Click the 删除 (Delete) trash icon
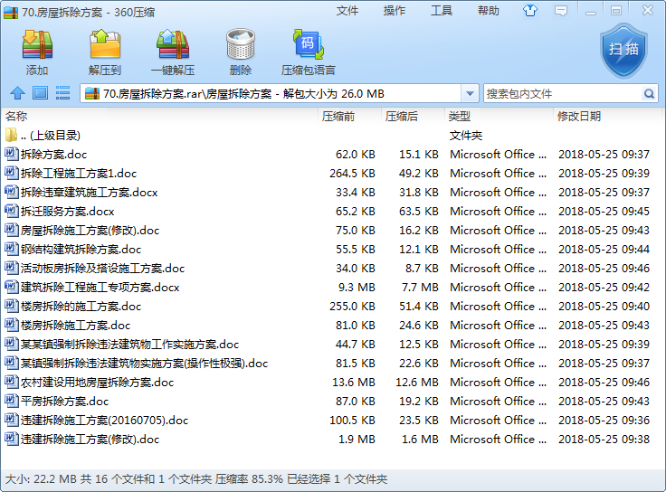The width and height of the screenshot is (666, 492). (x=241, y=52)
